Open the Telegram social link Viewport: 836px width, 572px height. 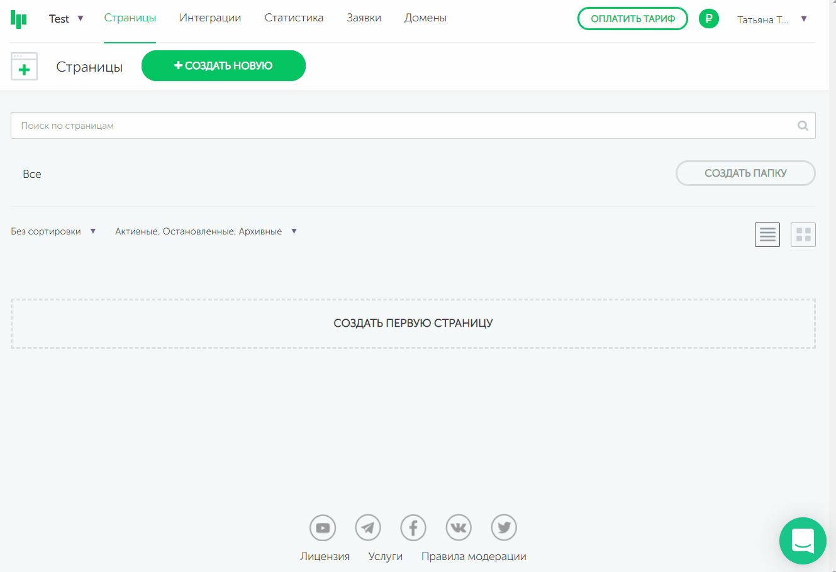point(368,528)
